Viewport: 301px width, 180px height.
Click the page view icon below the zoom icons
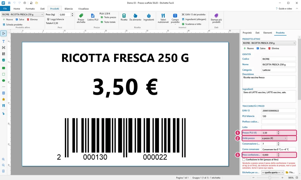tap(3, 171)
